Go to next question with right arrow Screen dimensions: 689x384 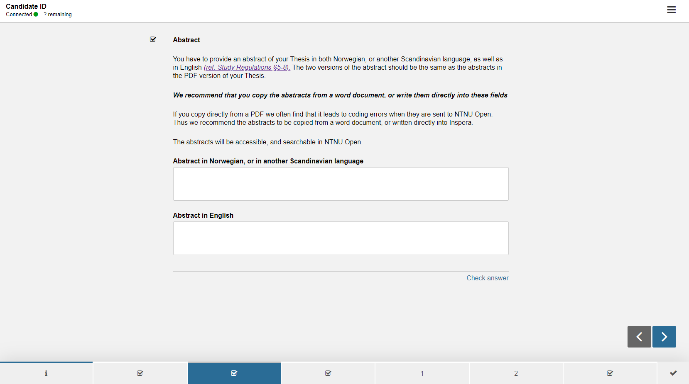664,337
